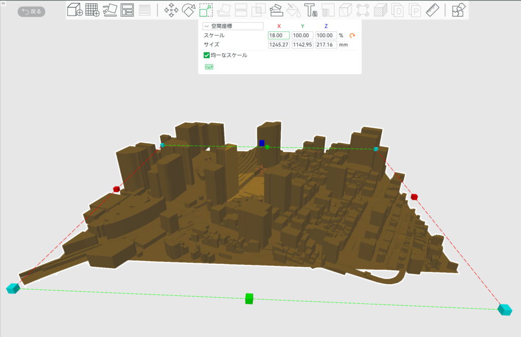Screen dimensions: 521x337
Task: Select the Scale tool
Action: coord(206,10)
